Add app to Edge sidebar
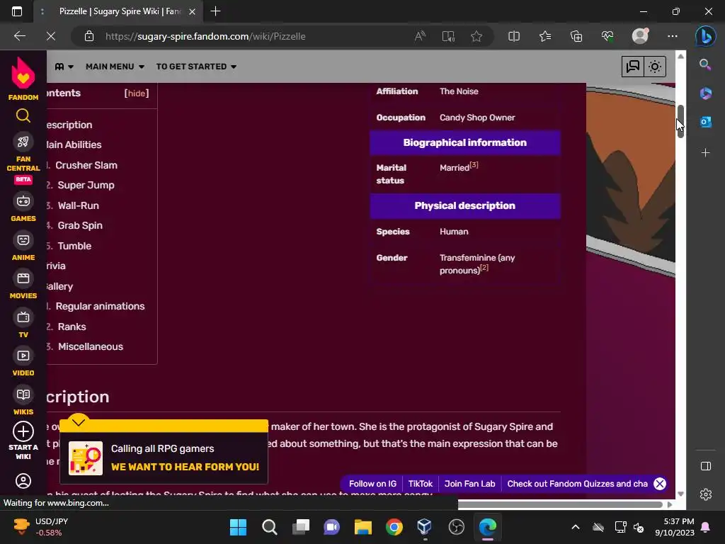This screenshot has width=725, height=544. click(705, 153)
